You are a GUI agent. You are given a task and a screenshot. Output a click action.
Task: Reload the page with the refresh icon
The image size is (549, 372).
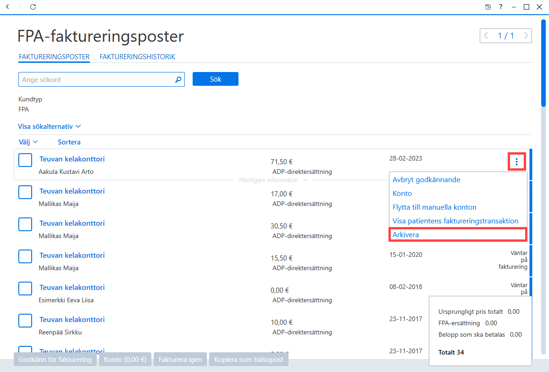click(33, 7)
